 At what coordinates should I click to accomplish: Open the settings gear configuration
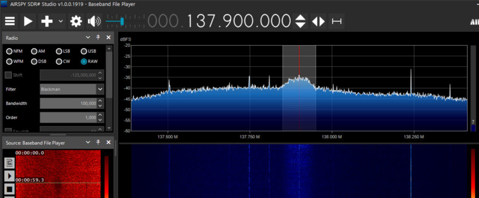point(76,21)
